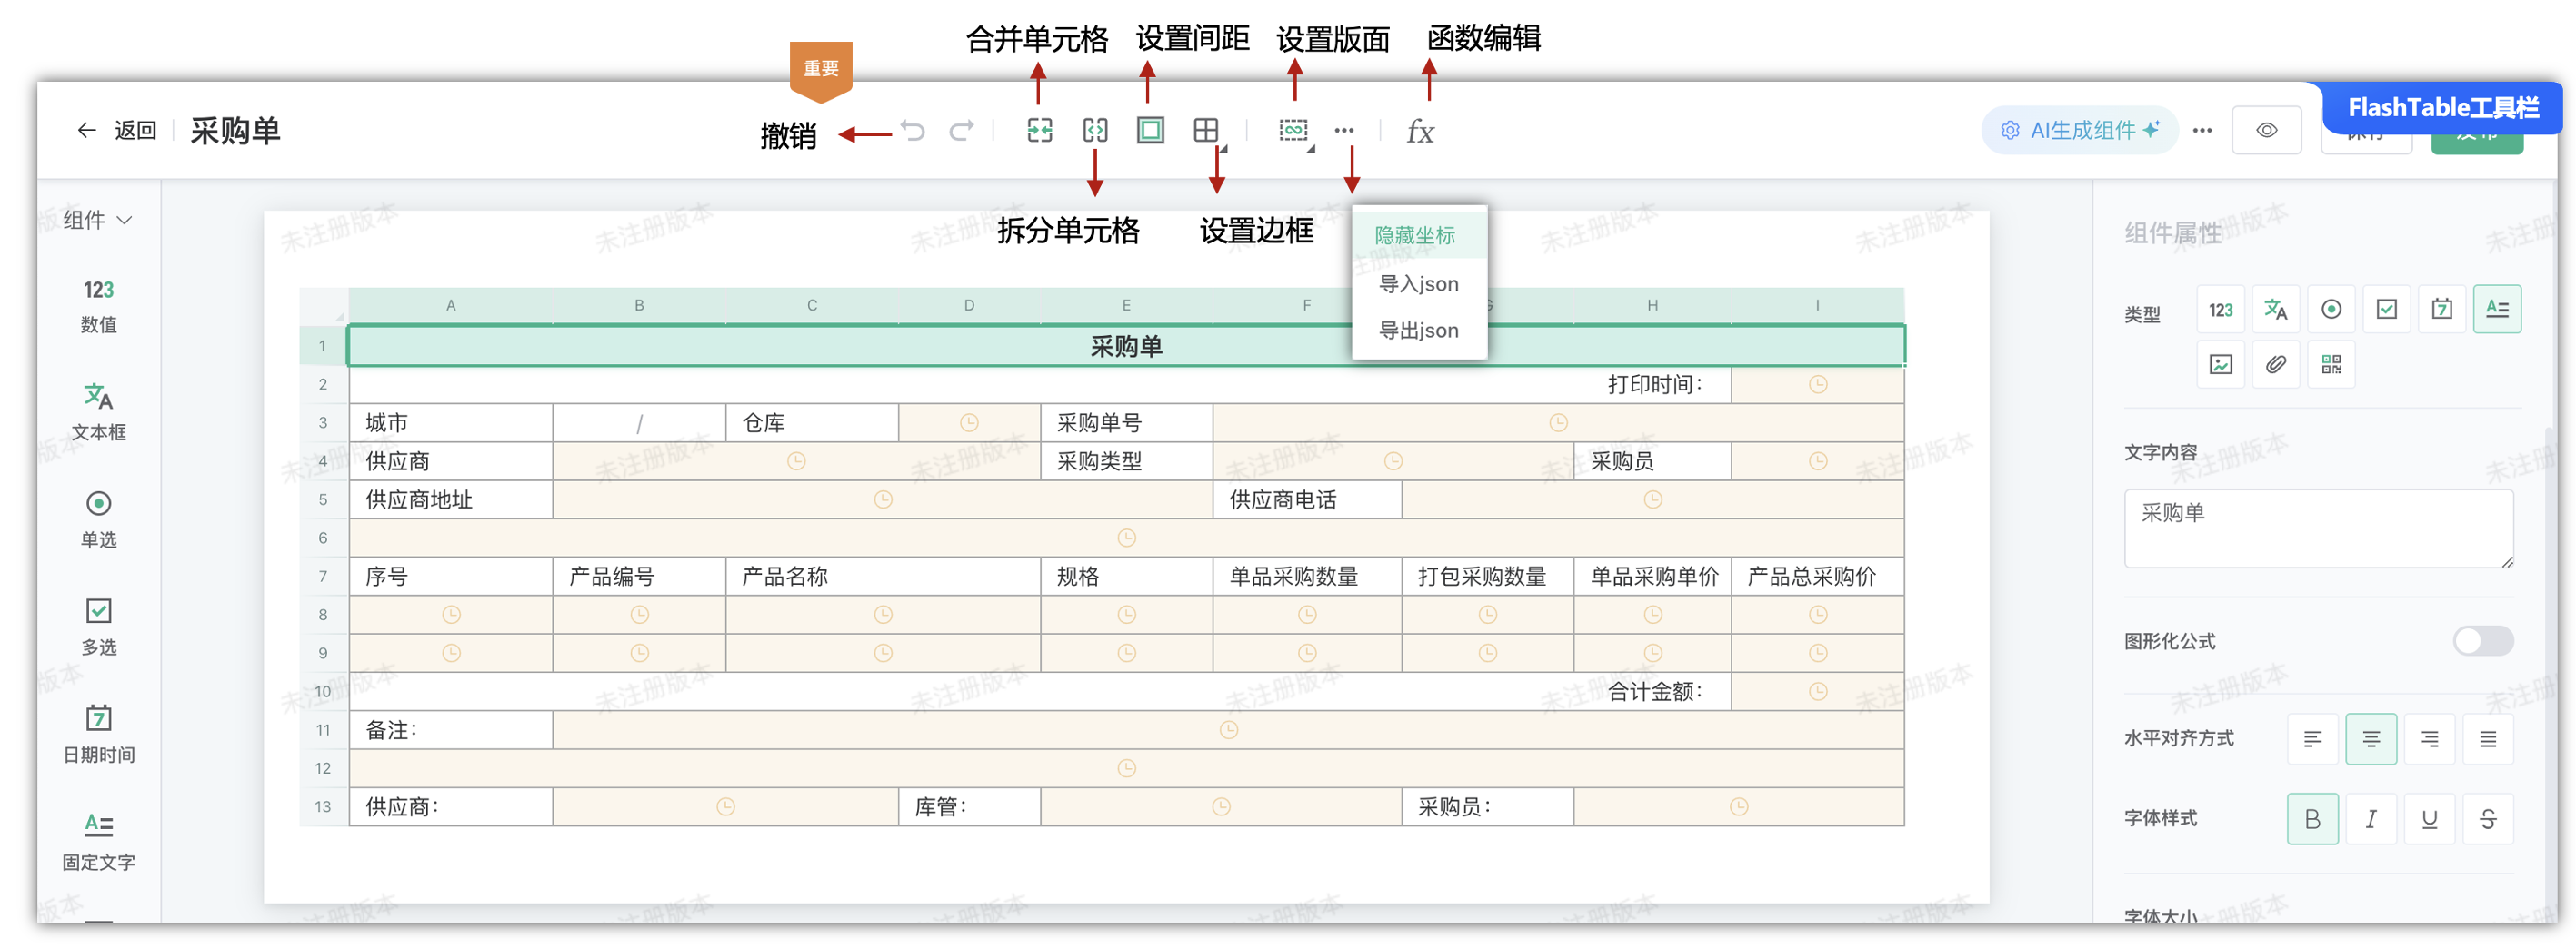
Task: Open the three-dot menu beside AI生成组件
Action: click(2202, 131)
